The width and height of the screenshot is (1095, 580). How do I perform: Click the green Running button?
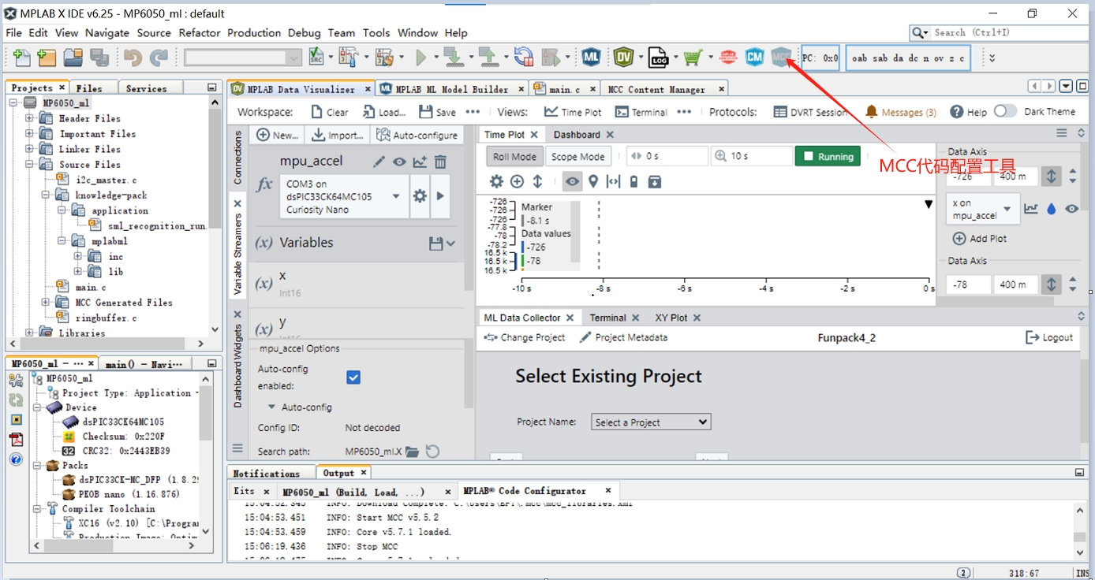[828, 156]
